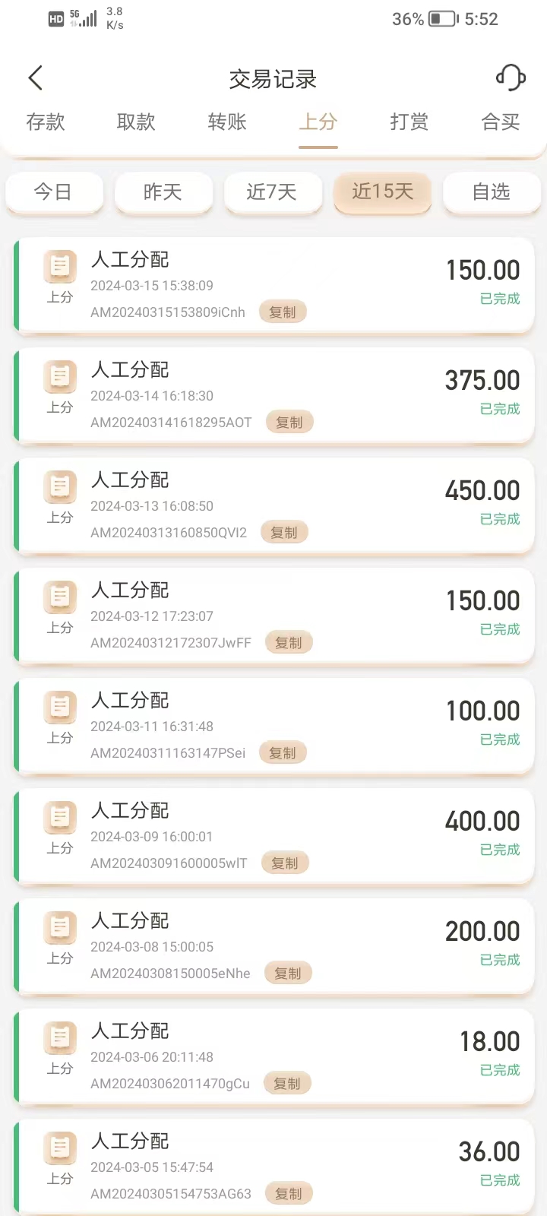Open the 200.00 transaction from 2024-03-08

point(274,946)
